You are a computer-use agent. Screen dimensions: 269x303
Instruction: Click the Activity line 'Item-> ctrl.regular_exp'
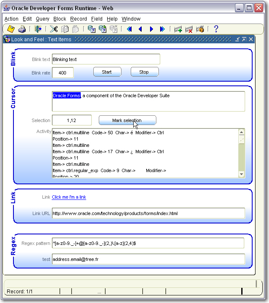click(x=109, y=170)
